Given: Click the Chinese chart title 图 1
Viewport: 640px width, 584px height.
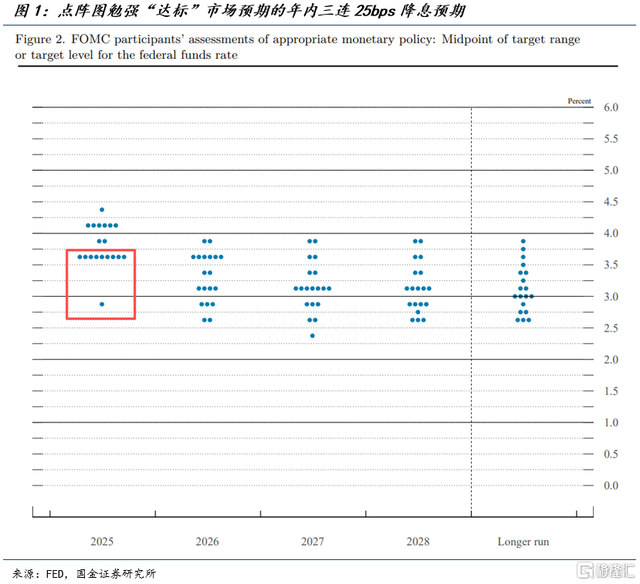Looking at the screenshot, I should pyautogui.click(x=239, y=11).
